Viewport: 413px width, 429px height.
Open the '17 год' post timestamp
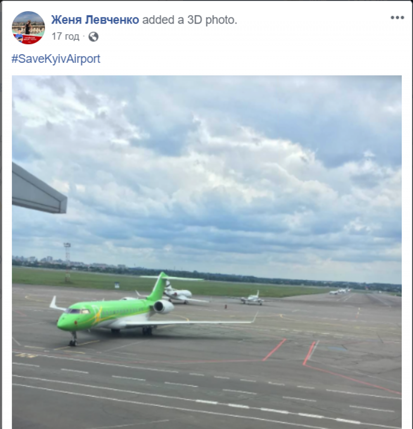coord(65,36)
